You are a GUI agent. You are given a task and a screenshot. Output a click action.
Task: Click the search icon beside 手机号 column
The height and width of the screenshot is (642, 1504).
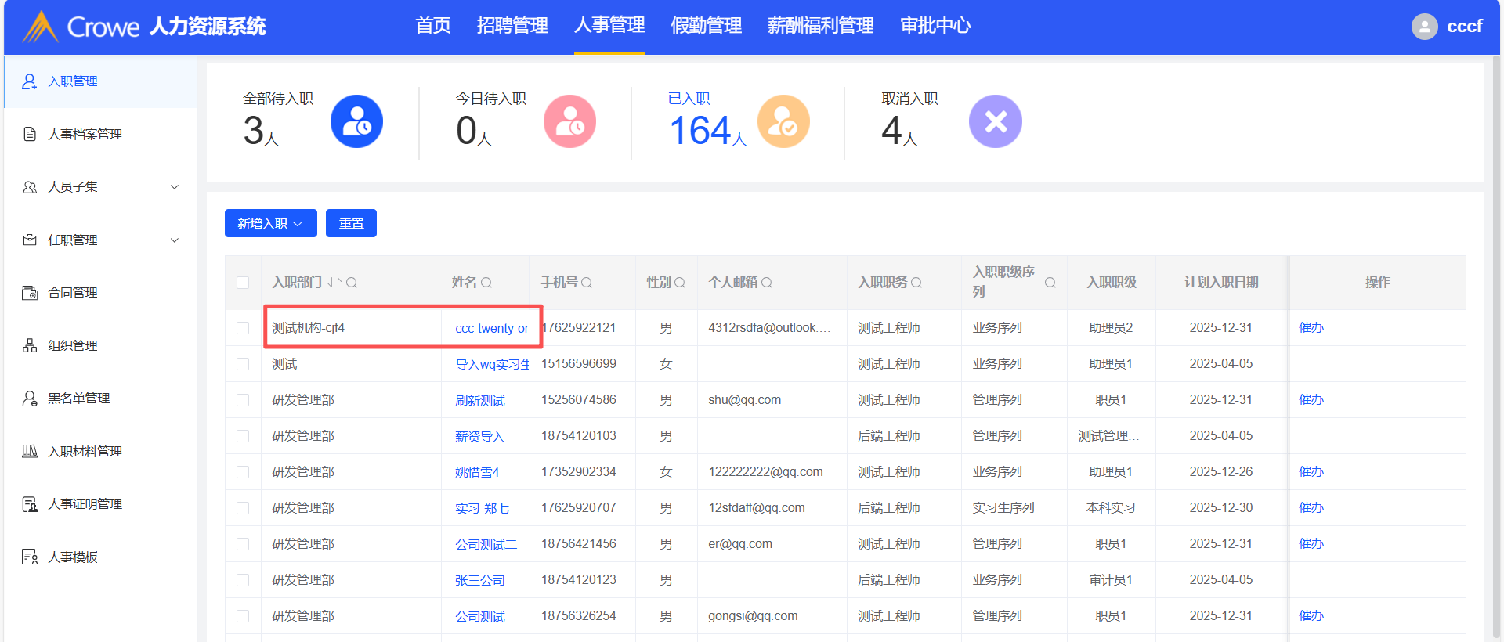(x=587, y=283)
